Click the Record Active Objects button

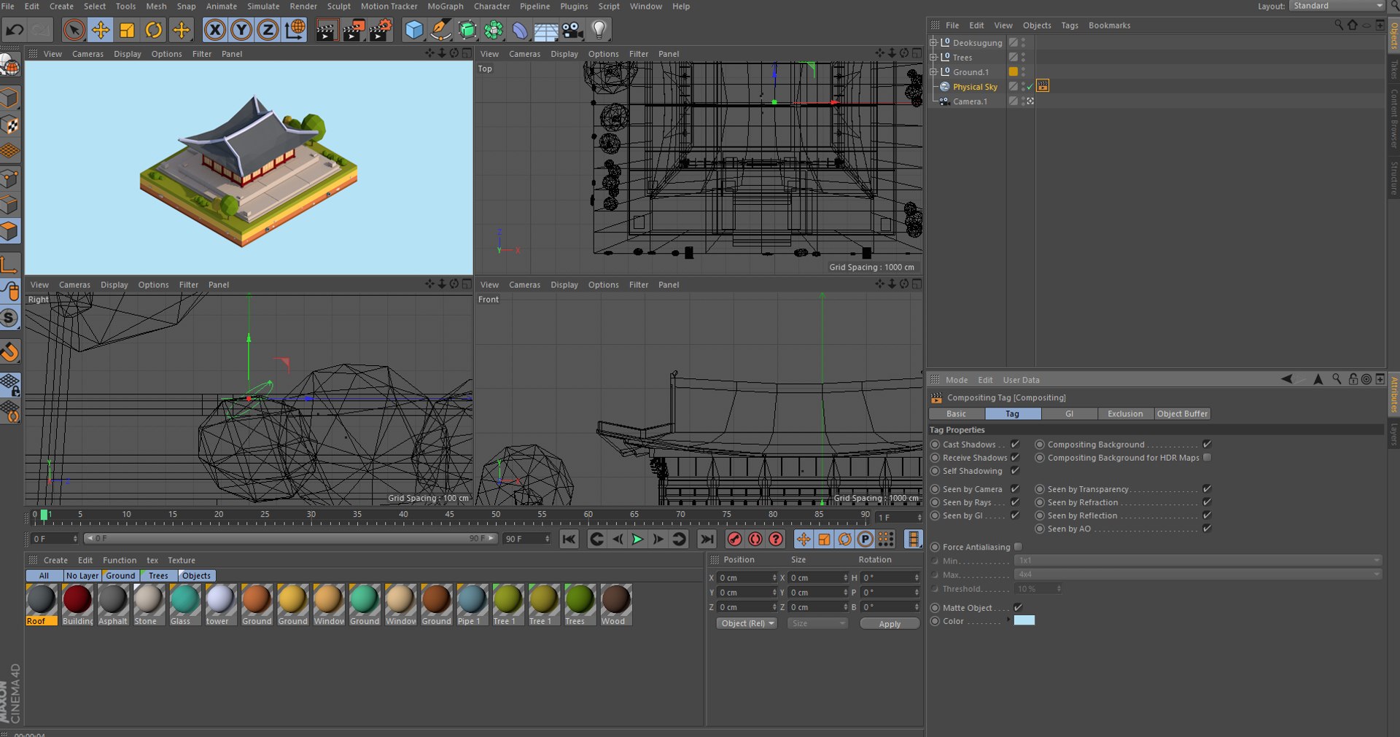pyautogui.click(x=734, y=539)
